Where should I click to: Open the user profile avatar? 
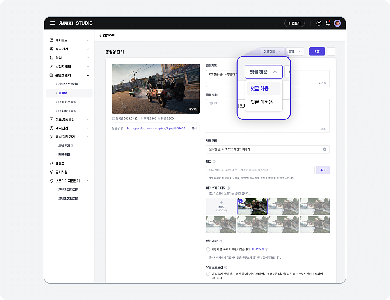(337, 23)
